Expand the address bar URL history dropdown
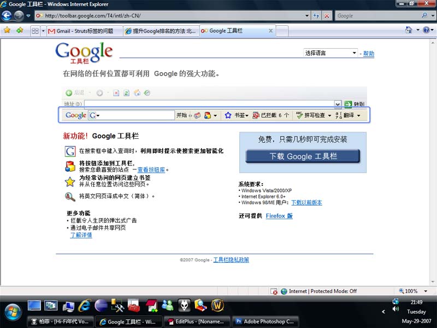Viewport: 437px width, 328px height. (x=307, y=16)
